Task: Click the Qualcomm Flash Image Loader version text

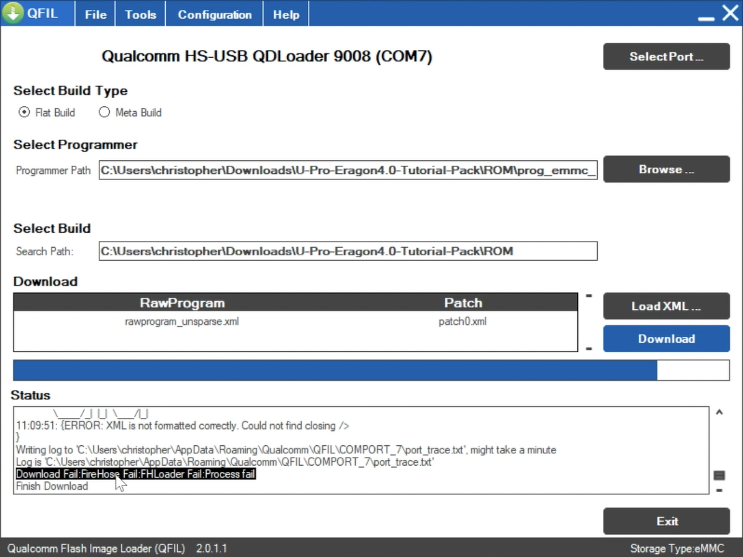Action: (117, 548)
